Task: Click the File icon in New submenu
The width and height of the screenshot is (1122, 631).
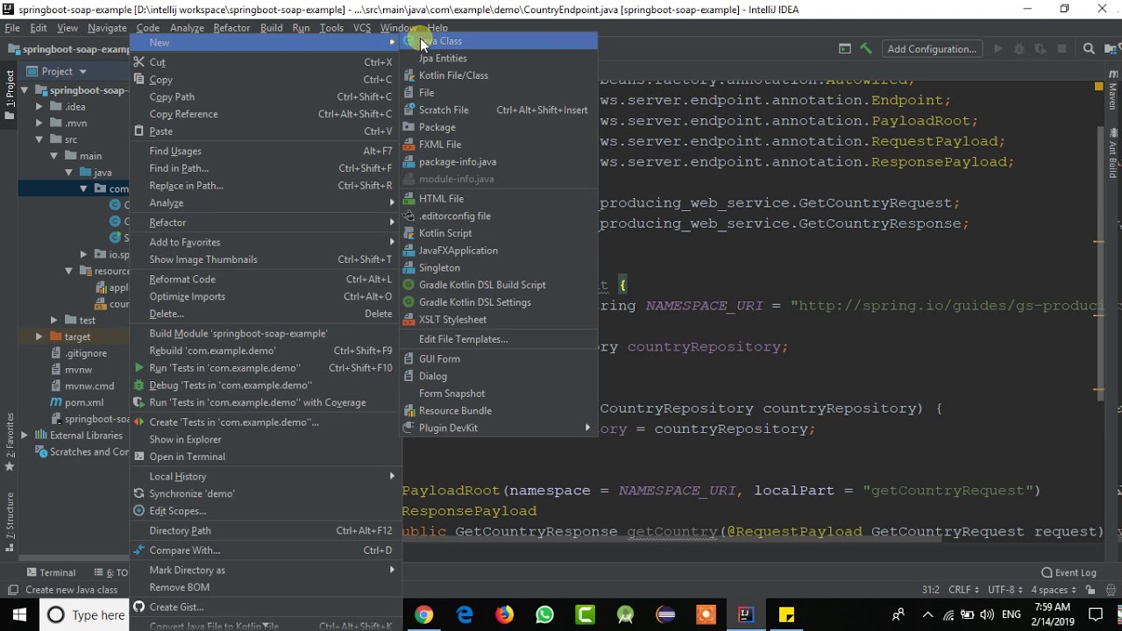Action: point(408,92)
